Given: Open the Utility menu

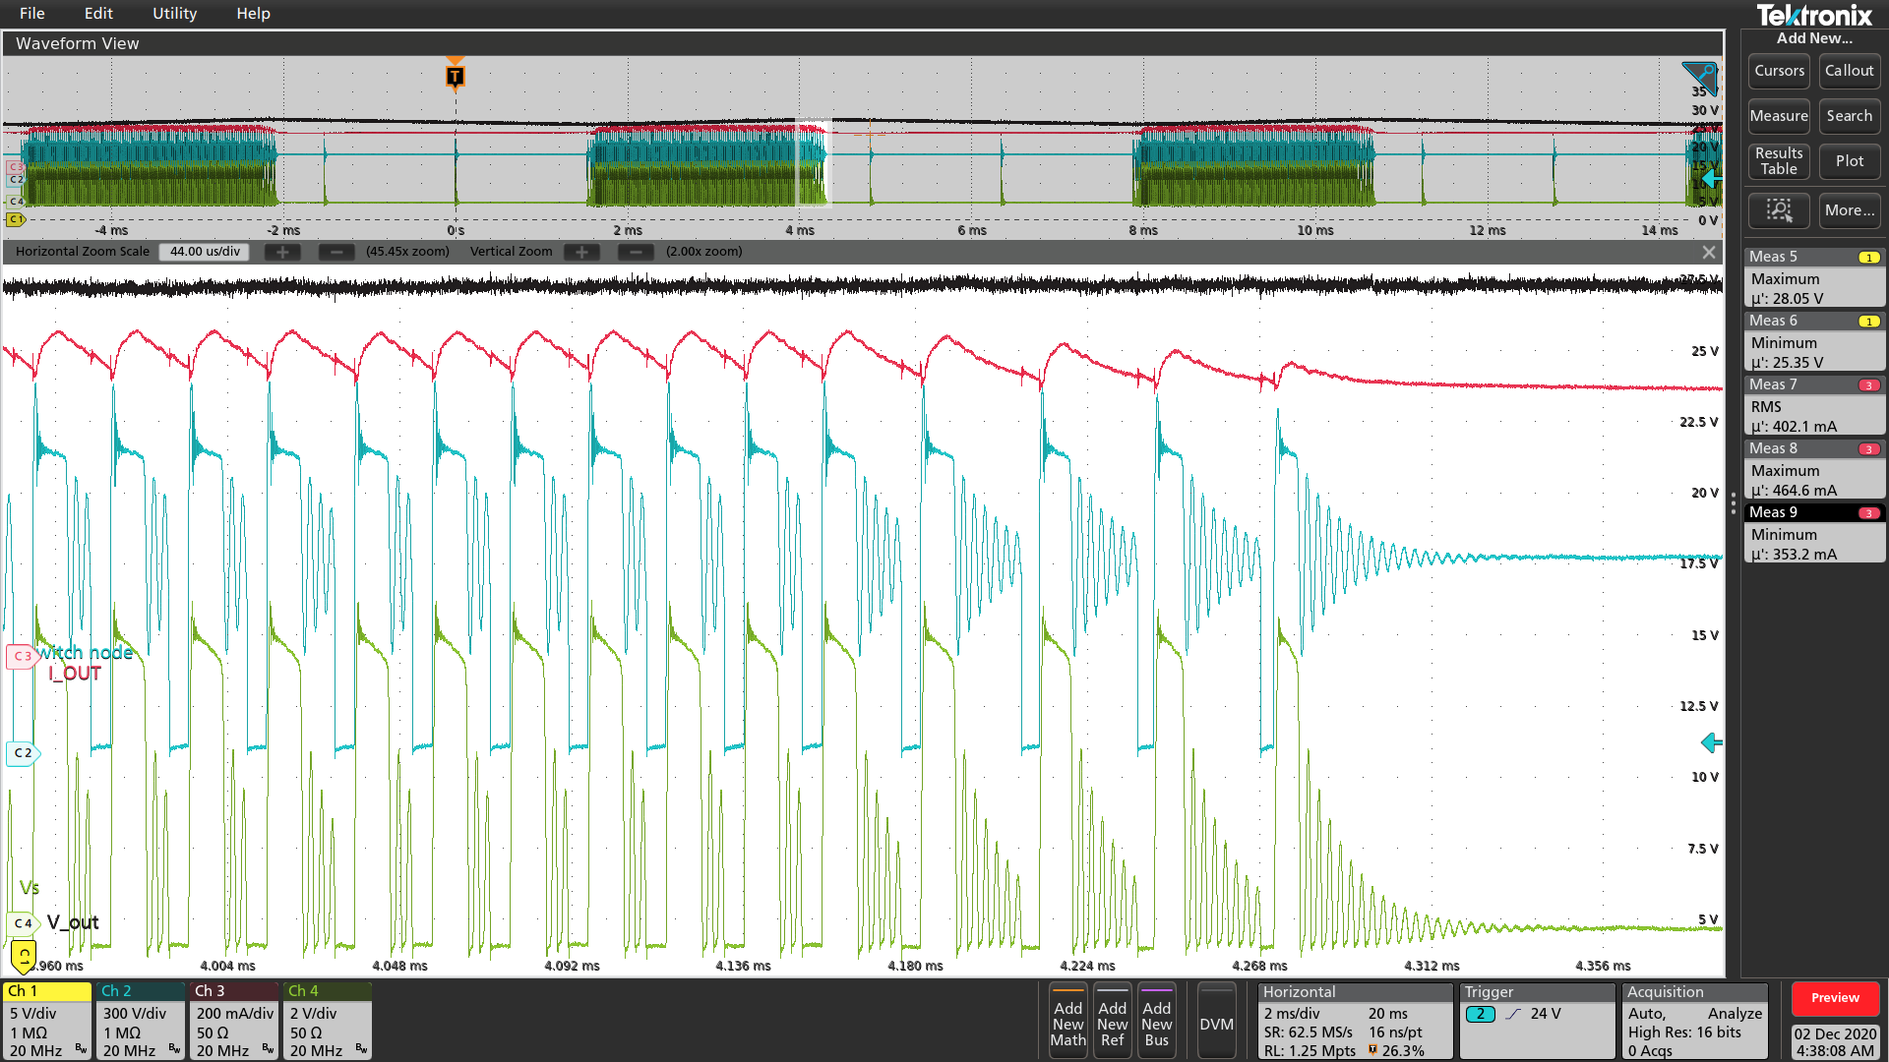Looking at the screenshot, I should coord(174,14).
